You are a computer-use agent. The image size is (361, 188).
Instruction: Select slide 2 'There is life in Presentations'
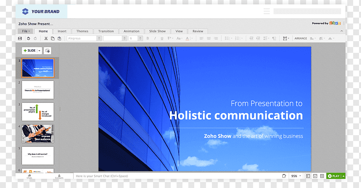(38, 90)
